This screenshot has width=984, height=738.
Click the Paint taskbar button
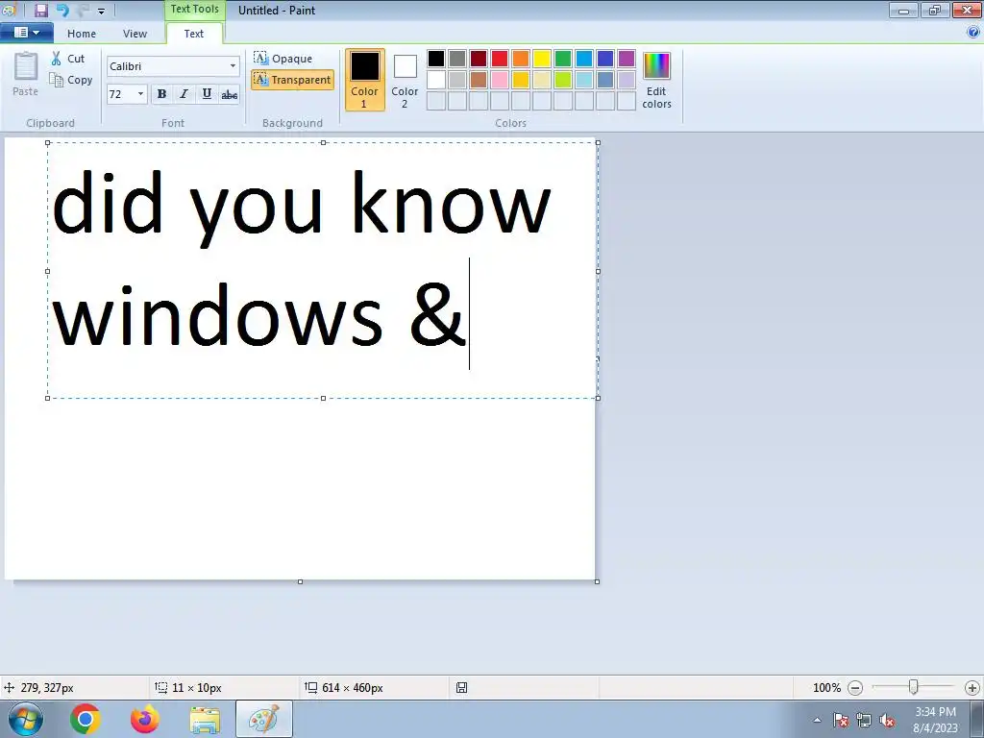coord(263,719)
